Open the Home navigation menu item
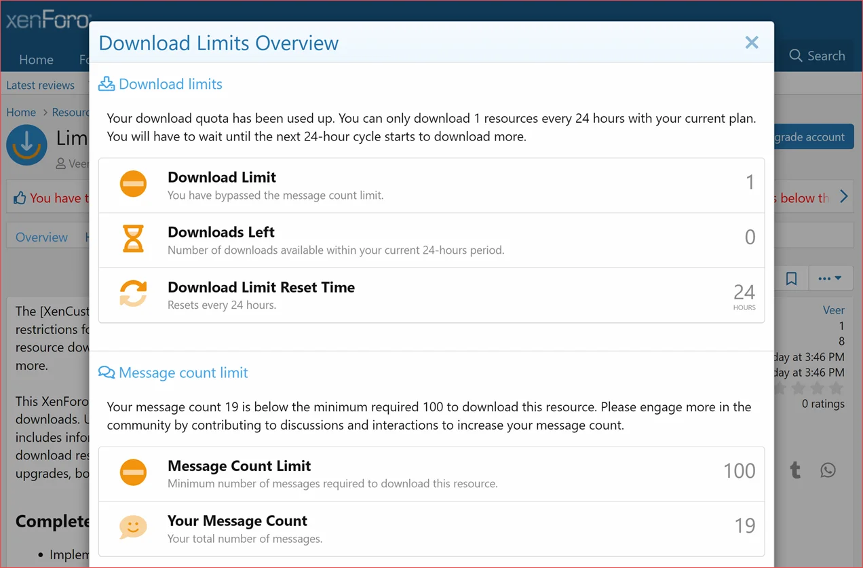This screenshot has height=568, width=863. [36, 60]
